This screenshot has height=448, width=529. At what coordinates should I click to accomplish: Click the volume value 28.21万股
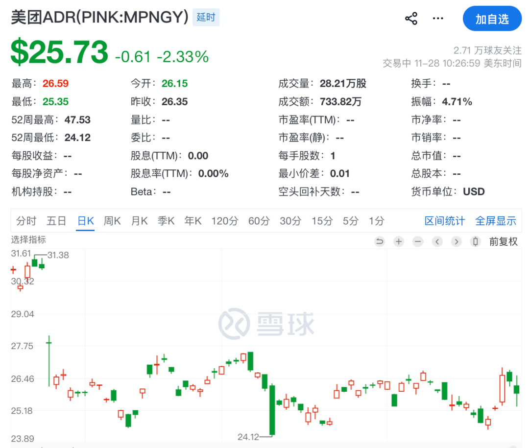[343, 83]
